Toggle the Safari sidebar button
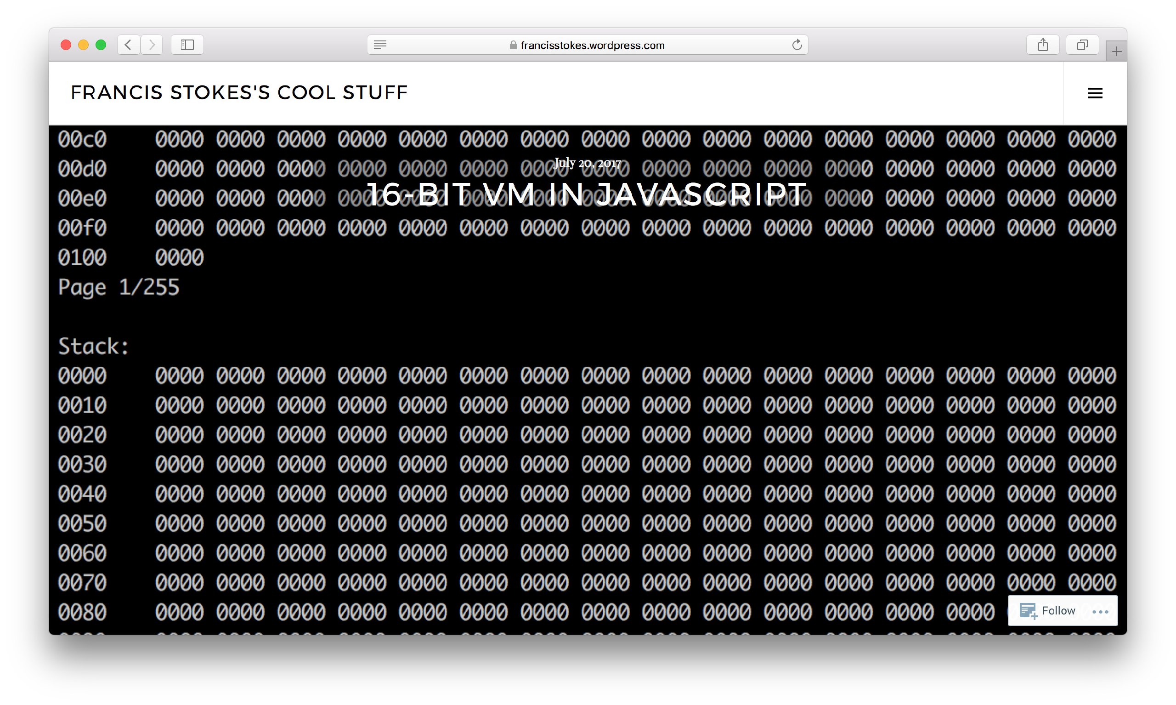Viewport: 1176px width, 705px height. click(x=187, y=45)
